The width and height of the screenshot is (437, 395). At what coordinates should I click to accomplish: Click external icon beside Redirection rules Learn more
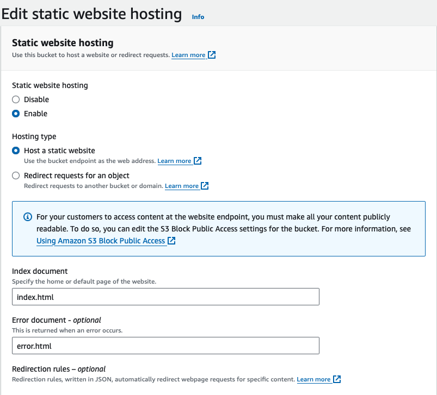[337, 379]
